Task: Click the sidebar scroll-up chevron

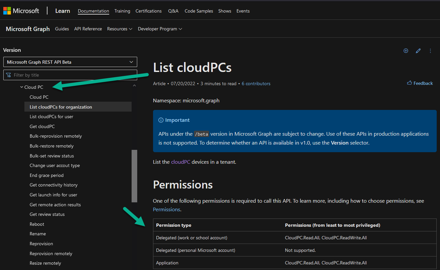Action: coord(134,86)
